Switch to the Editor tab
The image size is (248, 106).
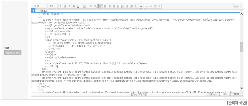coord(212,94)
